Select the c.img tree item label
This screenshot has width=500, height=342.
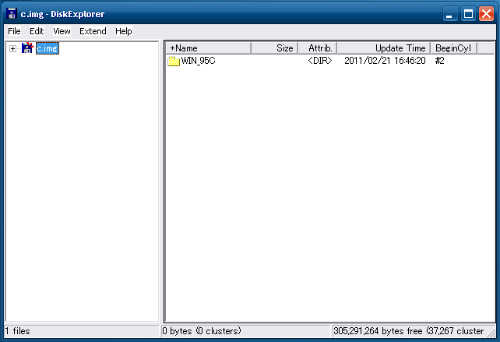coord(48,48)
